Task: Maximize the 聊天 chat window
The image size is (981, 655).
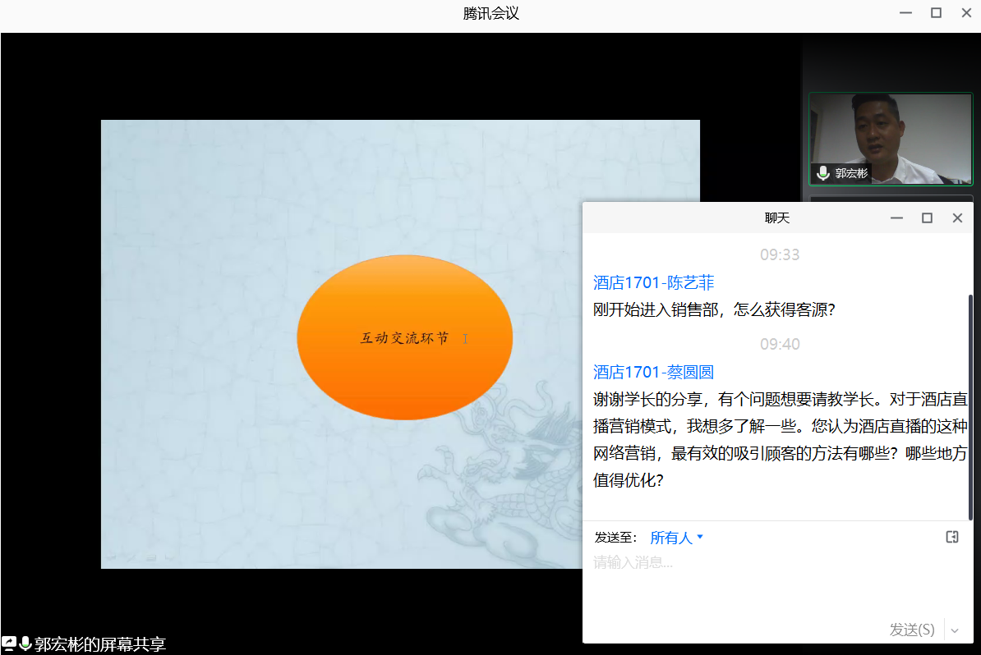Action: tap(927, 218)
